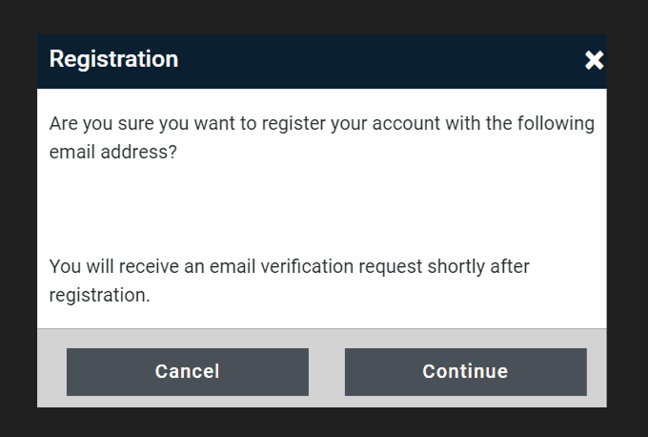Dismiss the dialog using the white X icon

coord(595,61)
